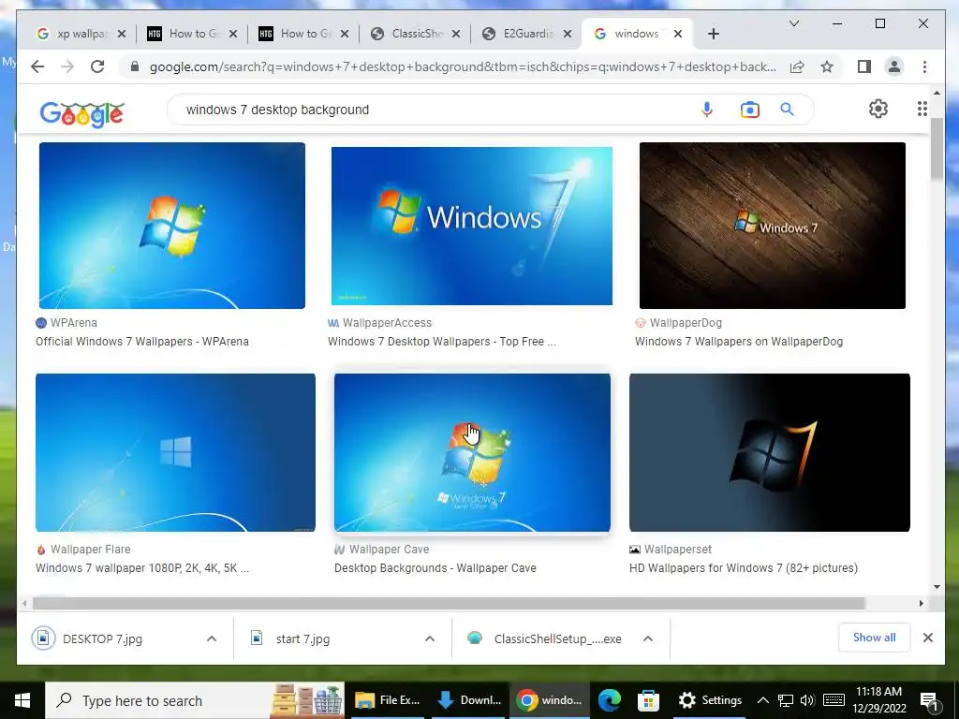Run downloaded ClassicShellSetup exe
959x719 pixels.
click(x=557, y=638)
